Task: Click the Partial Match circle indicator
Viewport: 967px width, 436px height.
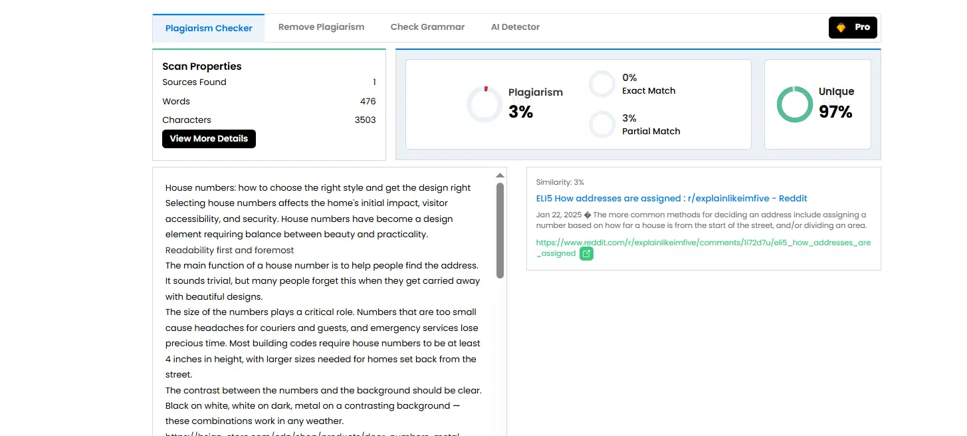Action: (x=601, y=124)
